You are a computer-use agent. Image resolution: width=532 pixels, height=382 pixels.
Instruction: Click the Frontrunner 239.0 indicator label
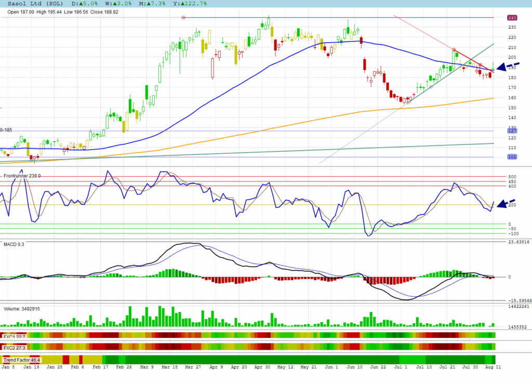22,176
